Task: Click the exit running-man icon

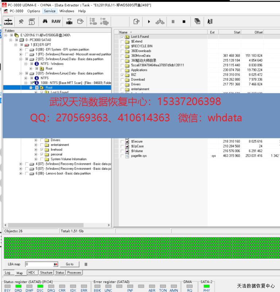Action: (x=210, y=22)
